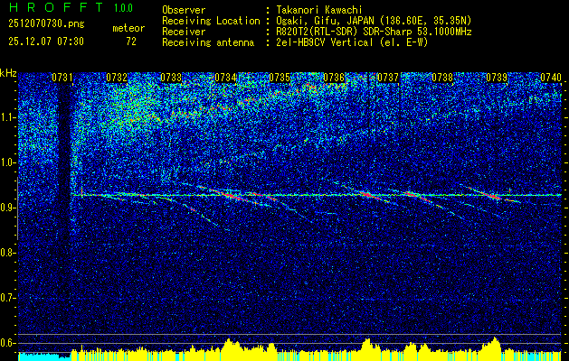Click the 1.0 kHz axis label
The height and width of the screenshot is (361, 569).
pyautogui.click(x=8, y=162)
